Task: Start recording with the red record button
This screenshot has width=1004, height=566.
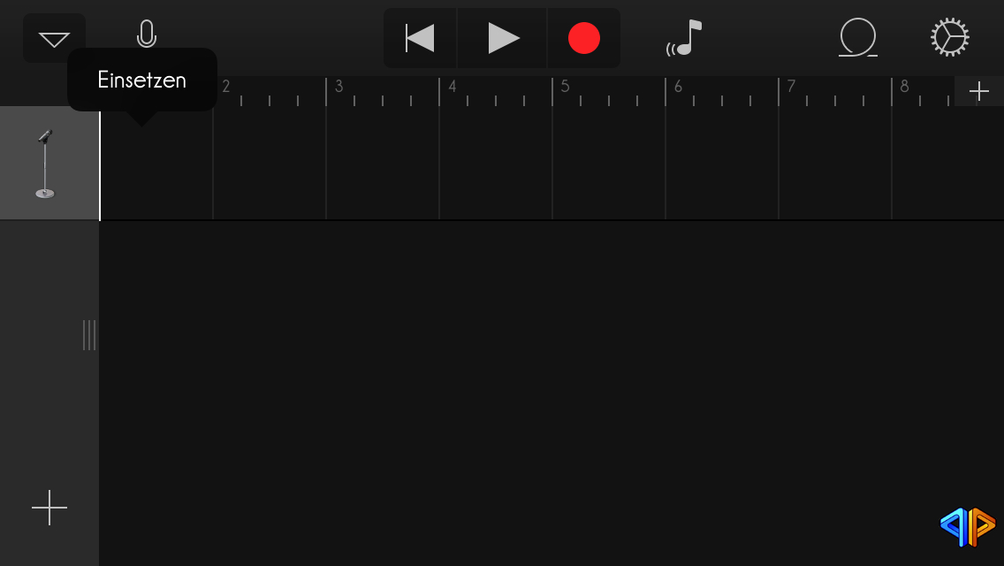Action: pos(584,38)
